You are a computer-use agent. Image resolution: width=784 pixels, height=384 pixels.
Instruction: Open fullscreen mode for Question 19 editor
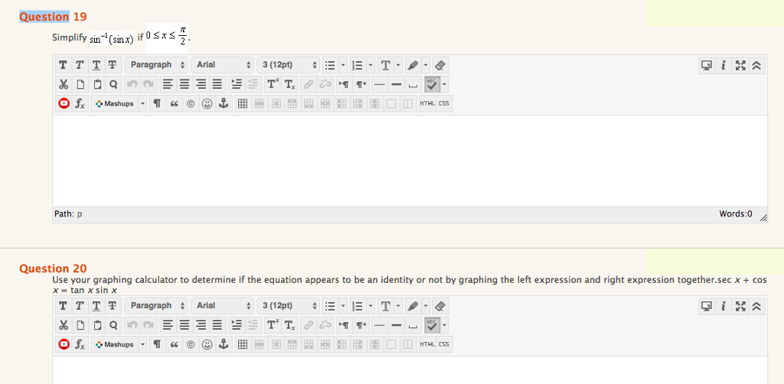(741, 65)
